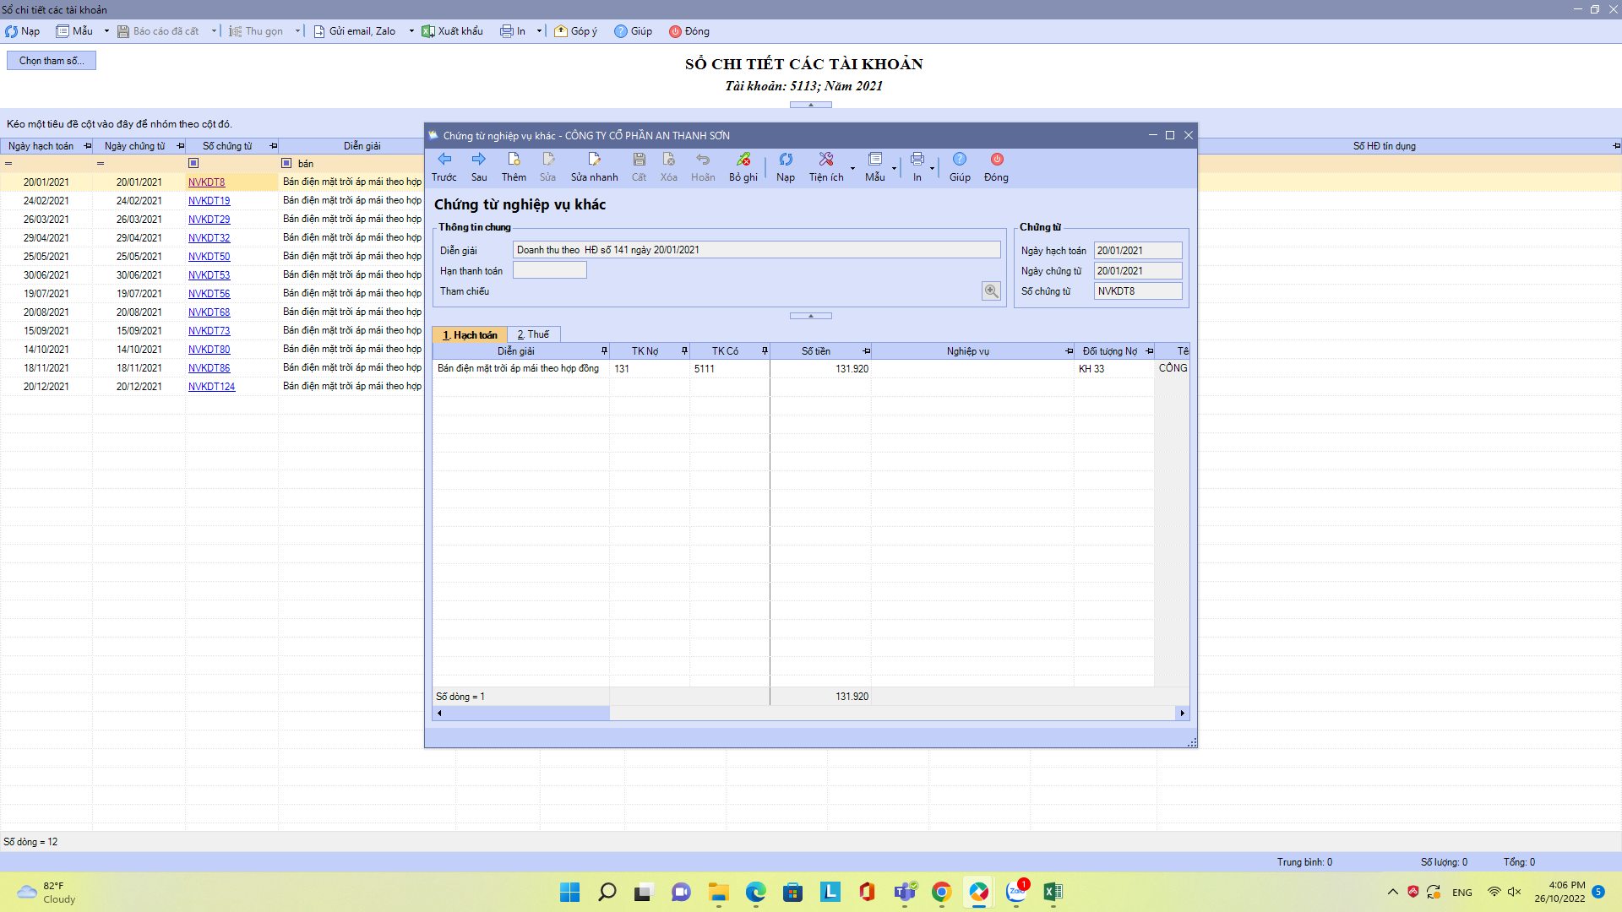
Task: Click the magnifier icon beside Tham chiếu
Action: click(x=991, y=291)
